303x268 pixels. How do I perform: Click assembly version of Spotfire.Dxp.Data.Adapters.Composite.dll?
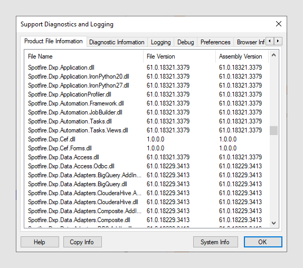coord(240,220)
